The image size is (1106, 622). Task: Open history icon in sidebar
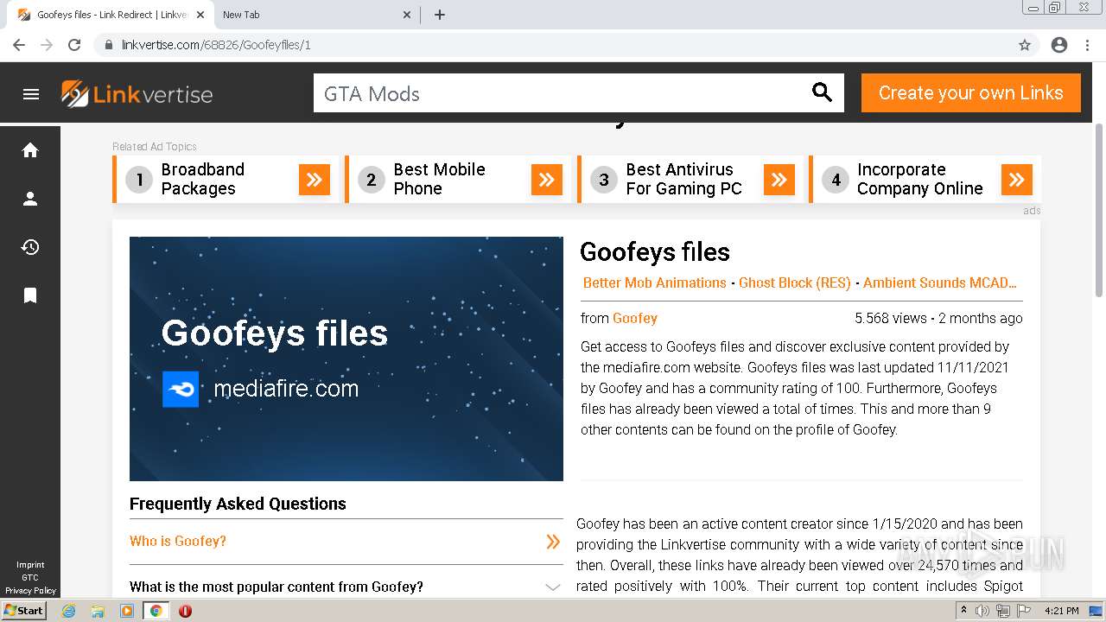click(x=30, y=247)
